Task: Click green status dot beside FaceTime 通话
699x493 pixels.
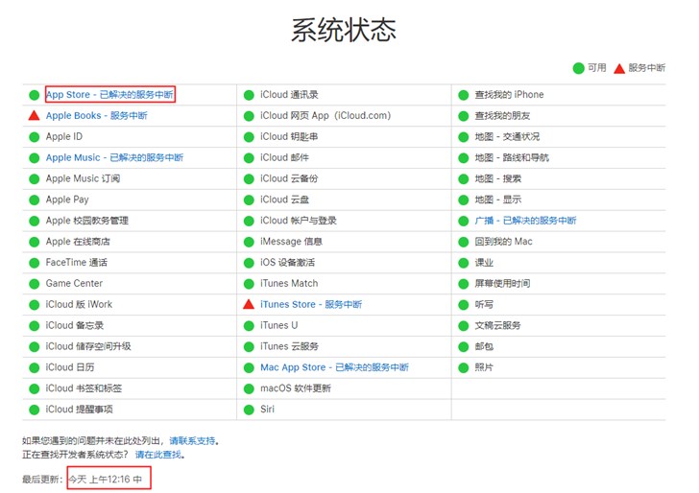Action: (35, 263)
